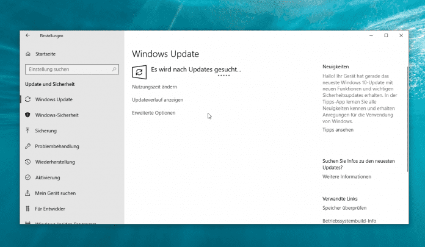Screen dimensions: 425x247
Task: Click the Sicherung backup arrow icon
Action: (28, 131)
